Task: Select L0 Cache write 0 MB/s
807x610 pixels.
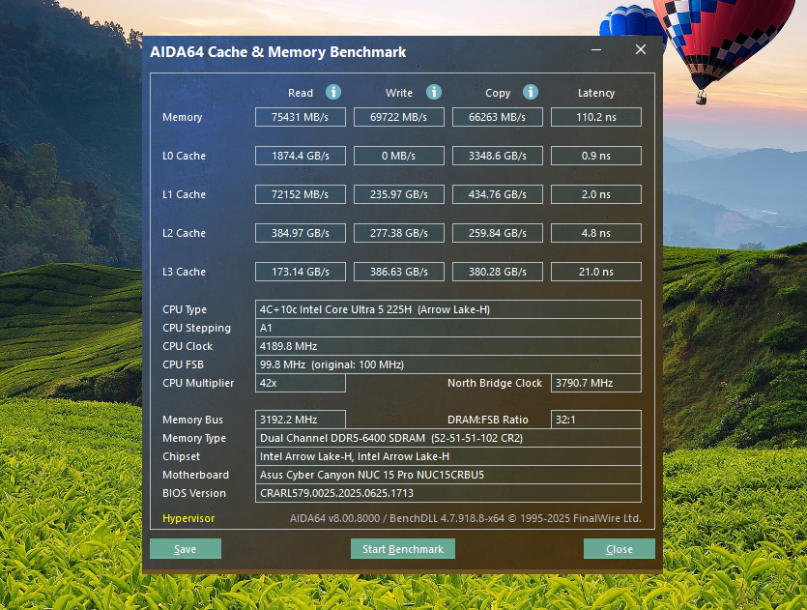Action: [399, 156]
